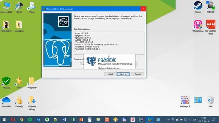
Task: Select the pgAgent v3.4.0-4 package line
Action: pos(82,36)
